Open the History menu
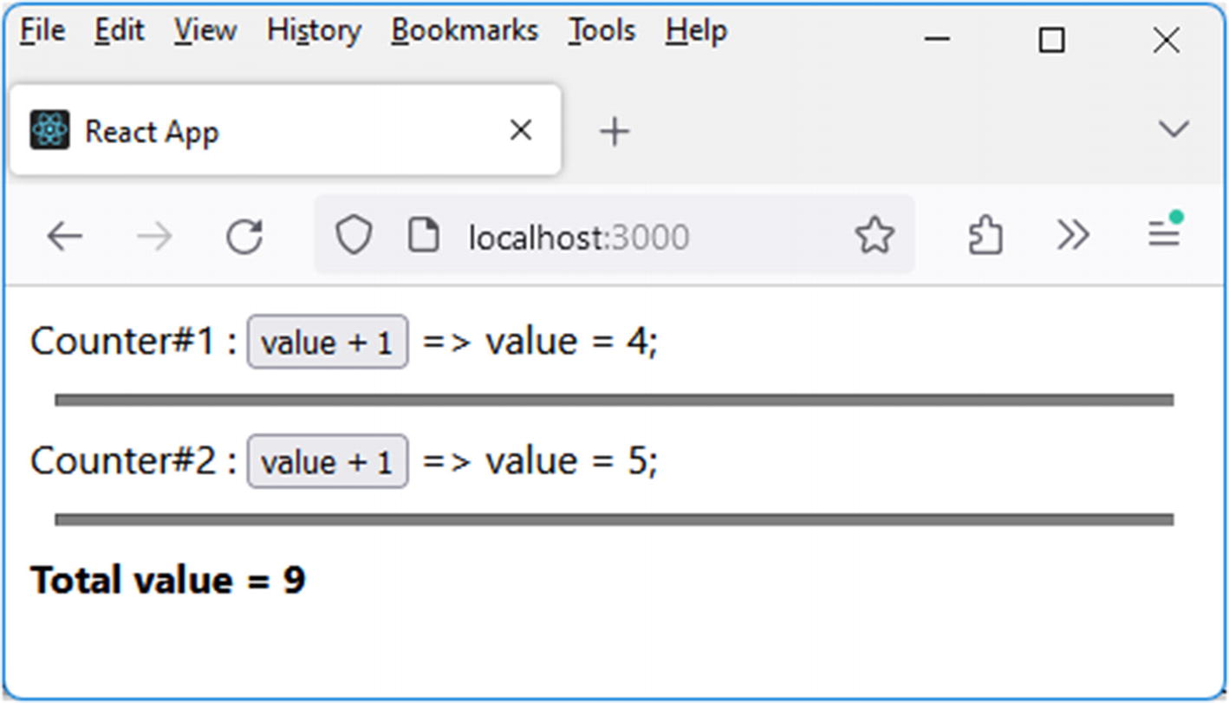1229x703 pixels. (314, 31)
